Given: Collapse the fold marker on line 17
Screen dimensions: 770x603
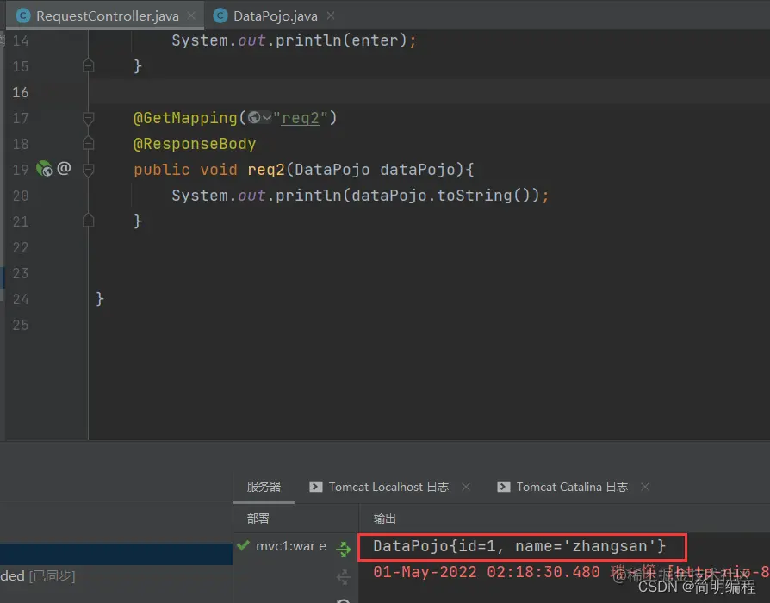Looking at the screenshot, I should 89,118.
